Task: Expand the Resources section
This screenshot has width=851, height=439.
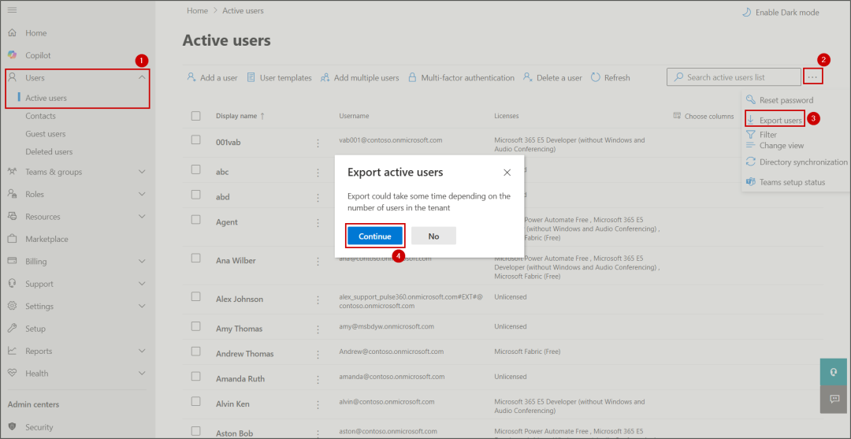Action: [x=142, y=217]
